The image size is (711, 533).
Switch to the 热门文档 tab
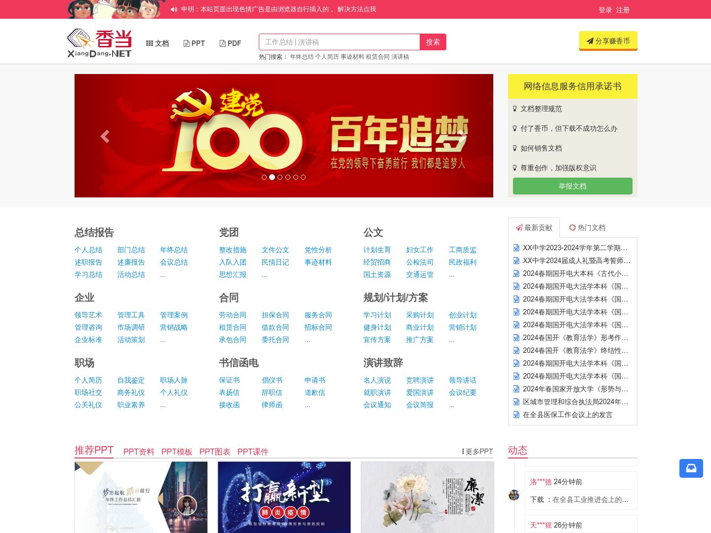[587, 228]
